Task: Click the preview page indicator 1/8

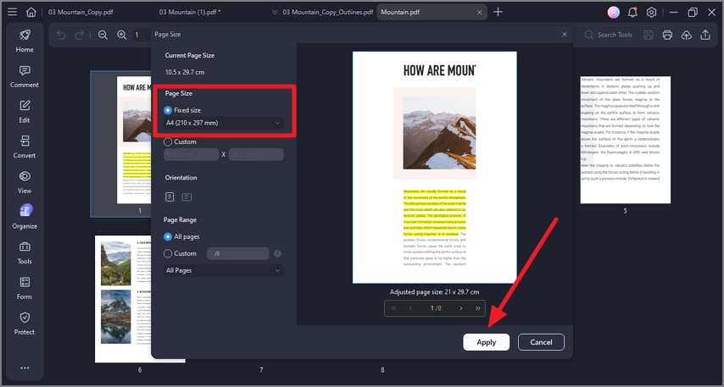Action: click(436, 308)
